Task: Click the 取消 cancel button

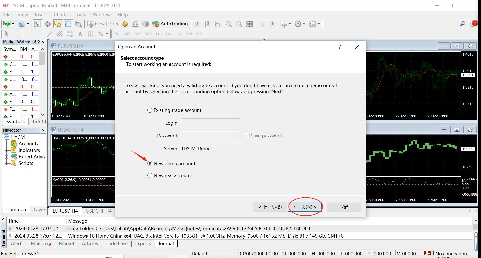Action: 344,207
